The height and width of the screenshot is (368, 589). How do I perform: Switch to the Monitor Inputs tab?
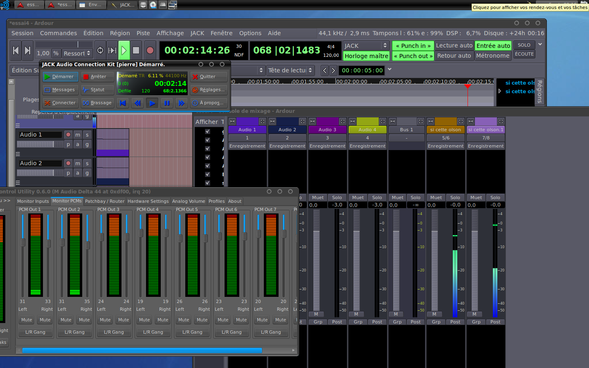[33, 201]
